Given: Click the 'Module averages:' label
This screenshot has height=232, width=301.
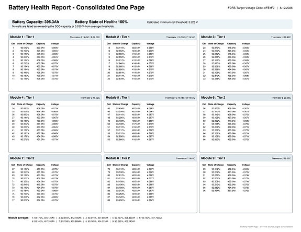Looking at the screenshot, I should tap(19, 218).
